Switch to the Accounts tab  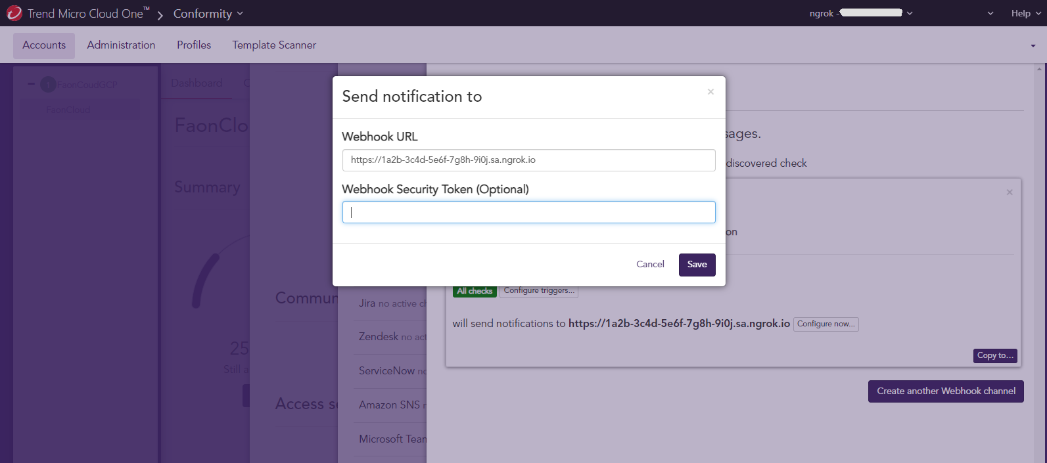click(44, 45)
